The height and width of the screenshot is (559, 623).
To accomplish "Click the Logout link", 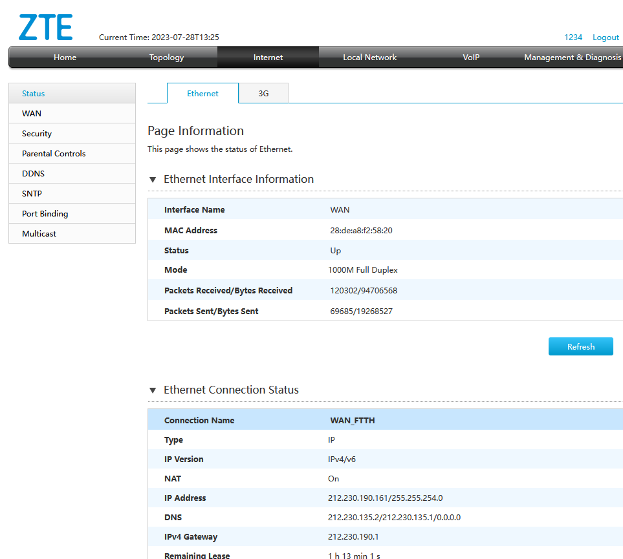I will click(x=606, y=37).
